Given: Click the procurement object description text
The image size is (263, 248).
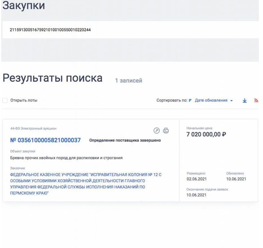Looking at the screenshot, I should (66, 158).
